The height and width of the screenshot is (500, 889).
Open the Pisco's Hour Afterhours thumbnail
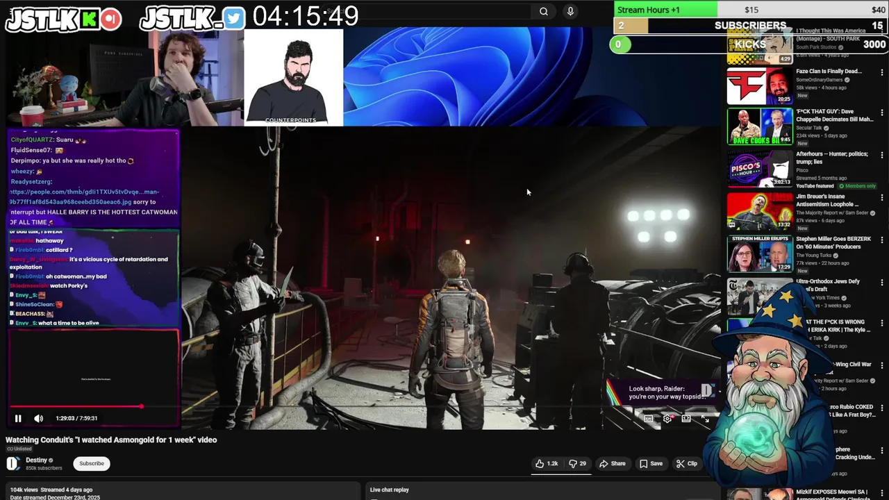tap(760, 169)
